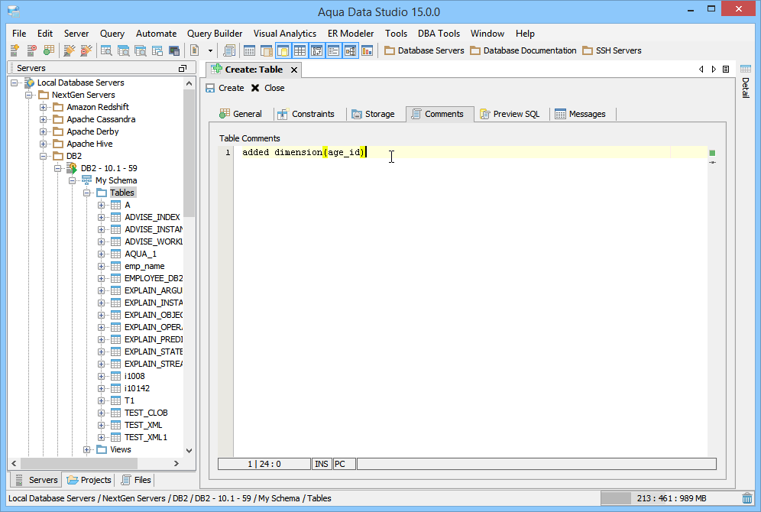Click the Create button

pyautogui.click(x=225, y=88)
